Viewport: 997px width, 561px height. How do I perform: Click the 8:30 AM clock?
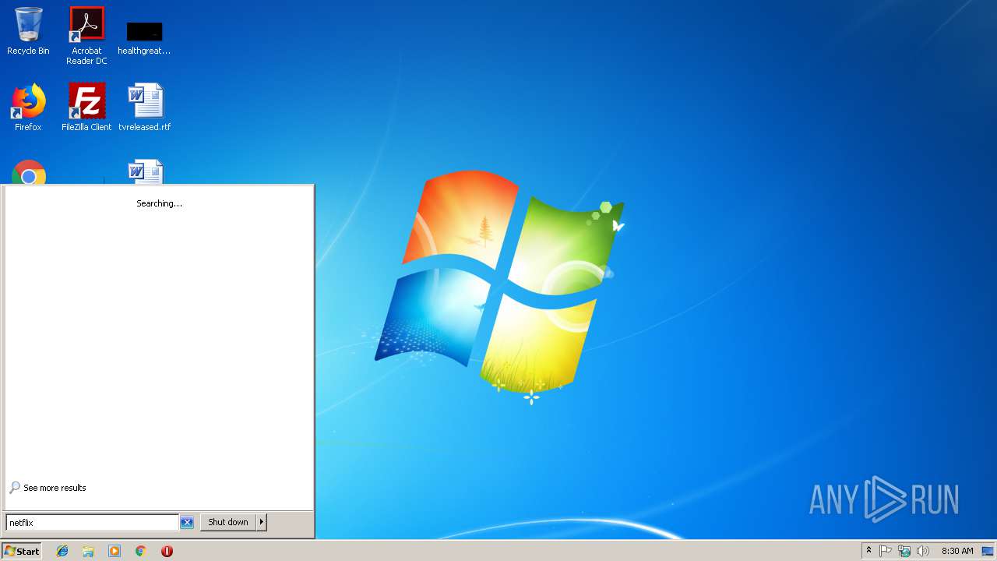957,551
